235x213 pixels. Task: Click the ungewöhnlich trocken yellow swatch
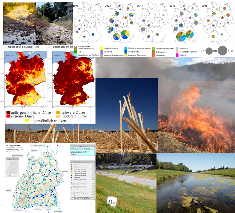coord(27,121)
